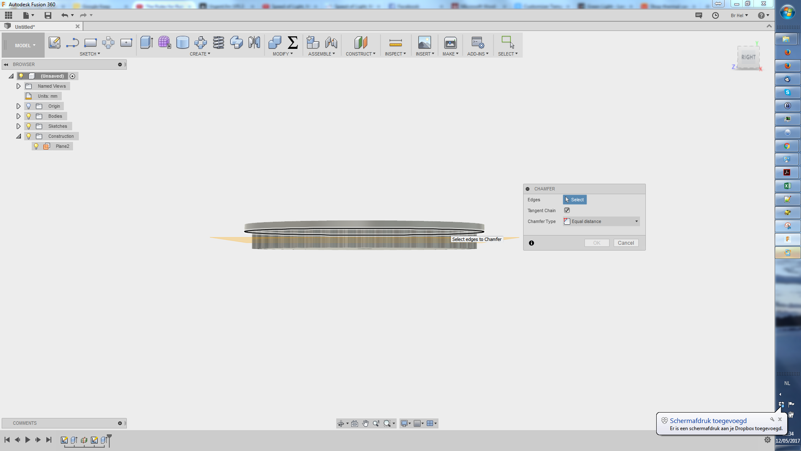Click the 3D Print Make icon
This screenshot has height=451, width=801.
450,43
